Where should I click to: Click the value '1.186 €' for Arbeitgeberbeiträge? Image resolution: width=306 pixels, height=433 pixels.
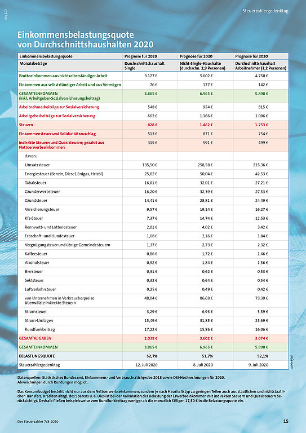point(206,116)
